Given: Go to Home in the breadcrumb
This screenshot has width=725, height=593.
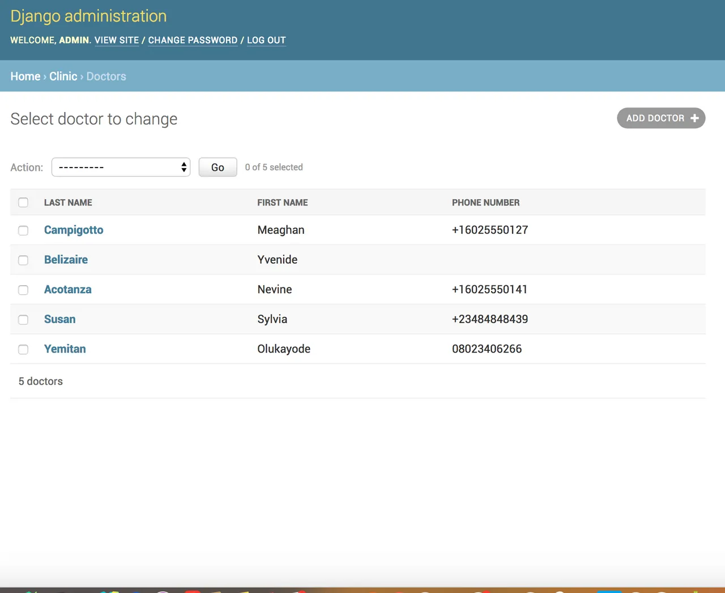Looking at the screenshot, I should pos(25,76).
